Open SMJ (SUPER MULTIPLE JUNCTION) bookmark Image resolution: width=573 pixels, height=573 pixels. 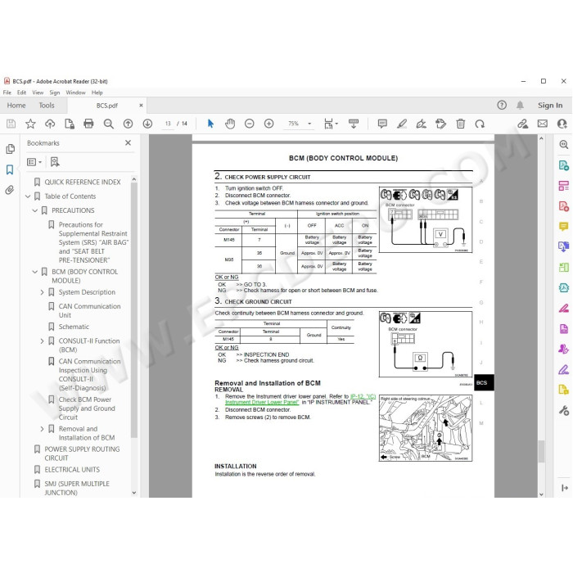pyautogui.click(x=77, y=489)
